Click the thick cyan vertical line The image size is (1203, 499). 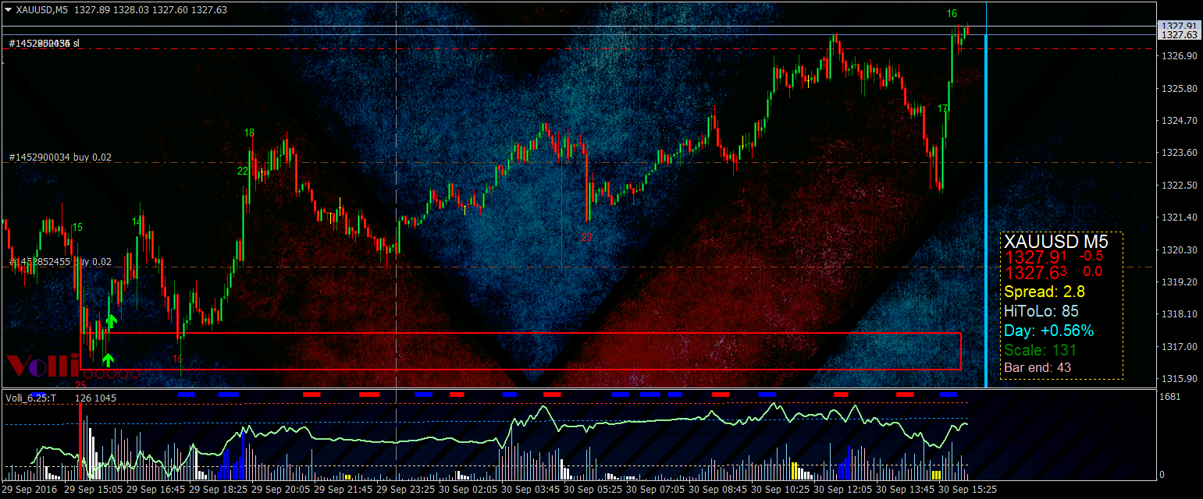coord(987,211)
